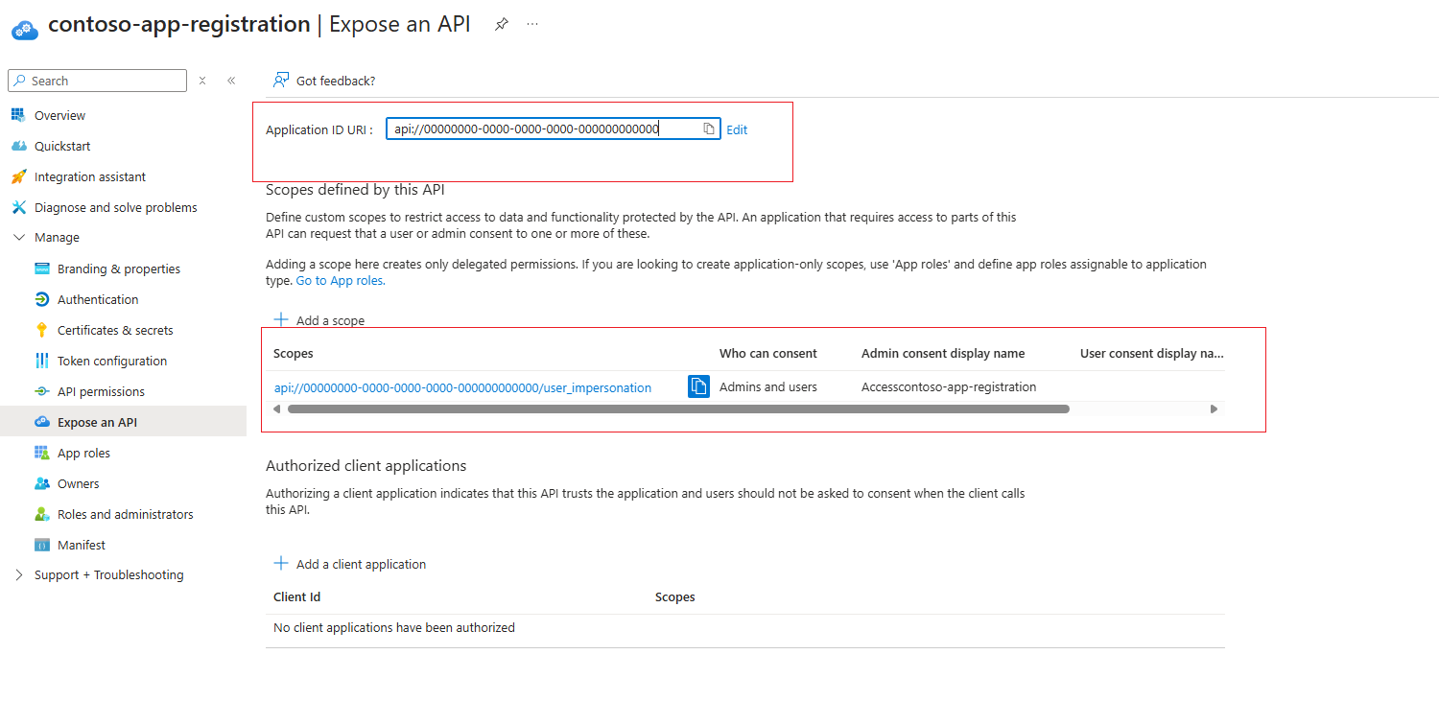Open Owners in the sidebar
This screenshot has width=1439, height=701.
[79, 483]
